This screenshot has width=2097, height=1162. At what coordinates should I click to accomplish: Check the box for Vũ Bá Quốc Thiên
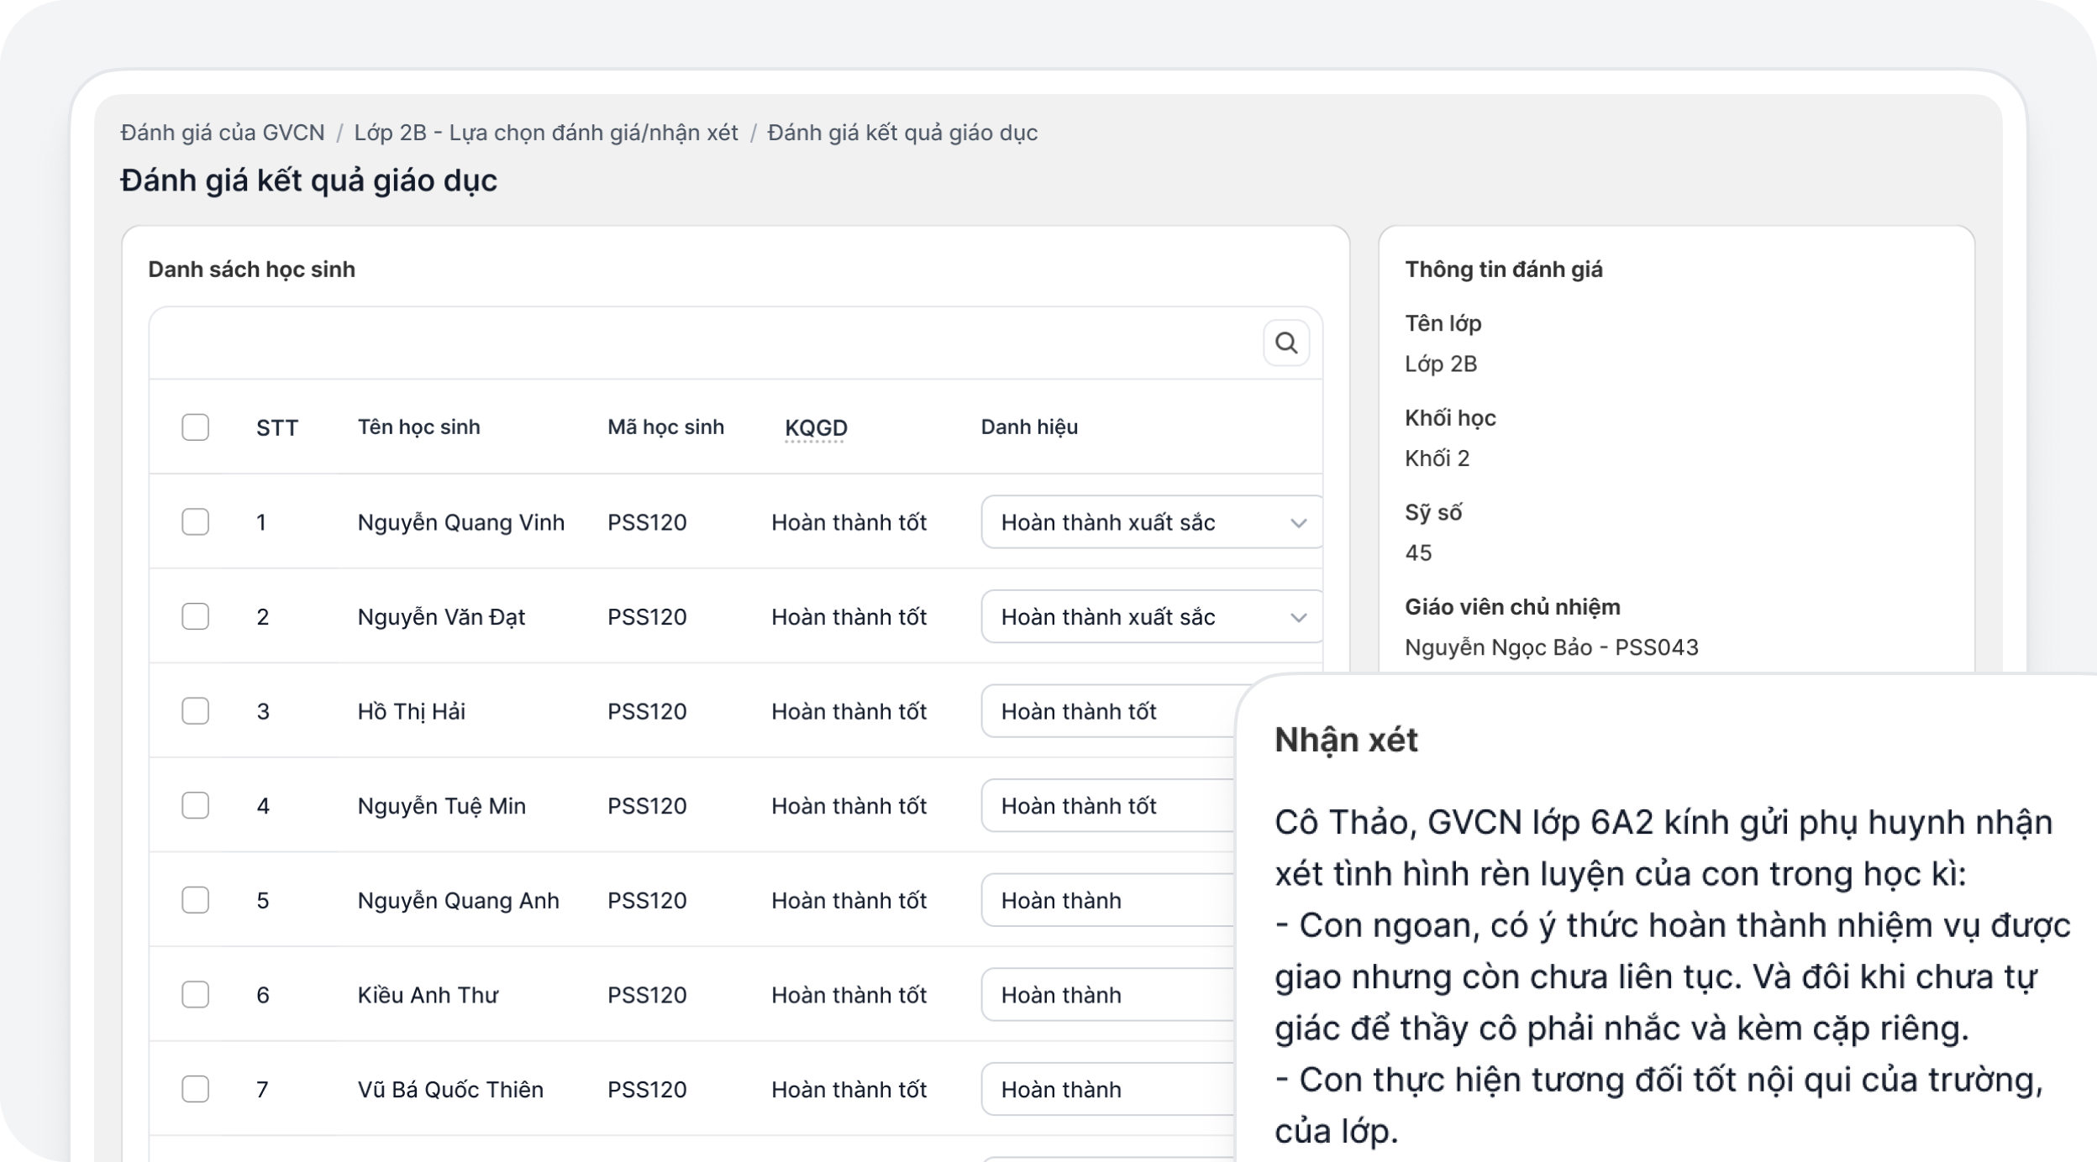coord(196,1089)
